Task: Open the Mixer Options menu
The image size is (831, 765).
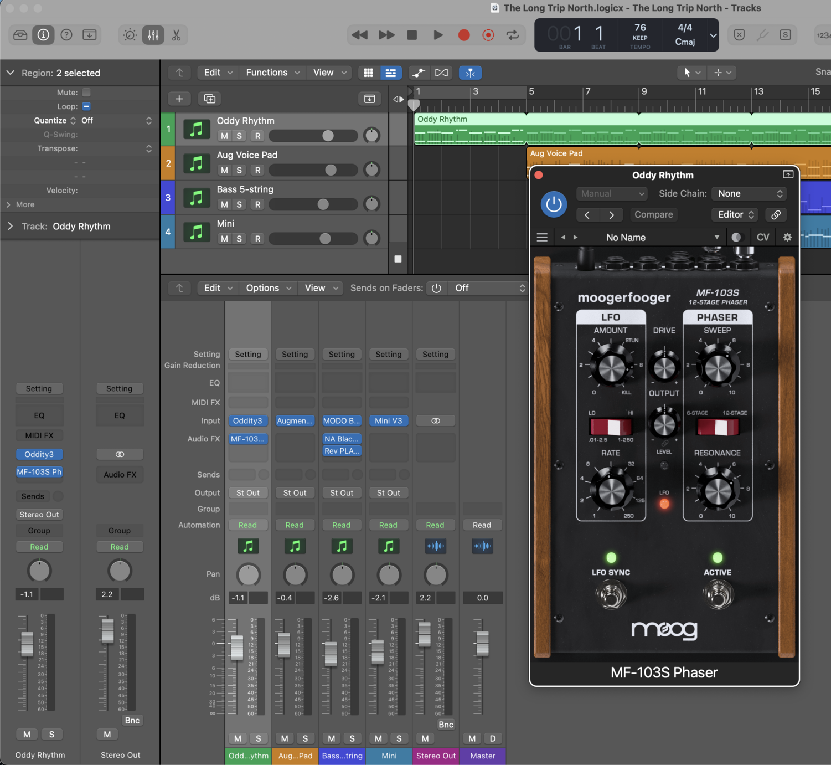Action: (x=268, y=288)
